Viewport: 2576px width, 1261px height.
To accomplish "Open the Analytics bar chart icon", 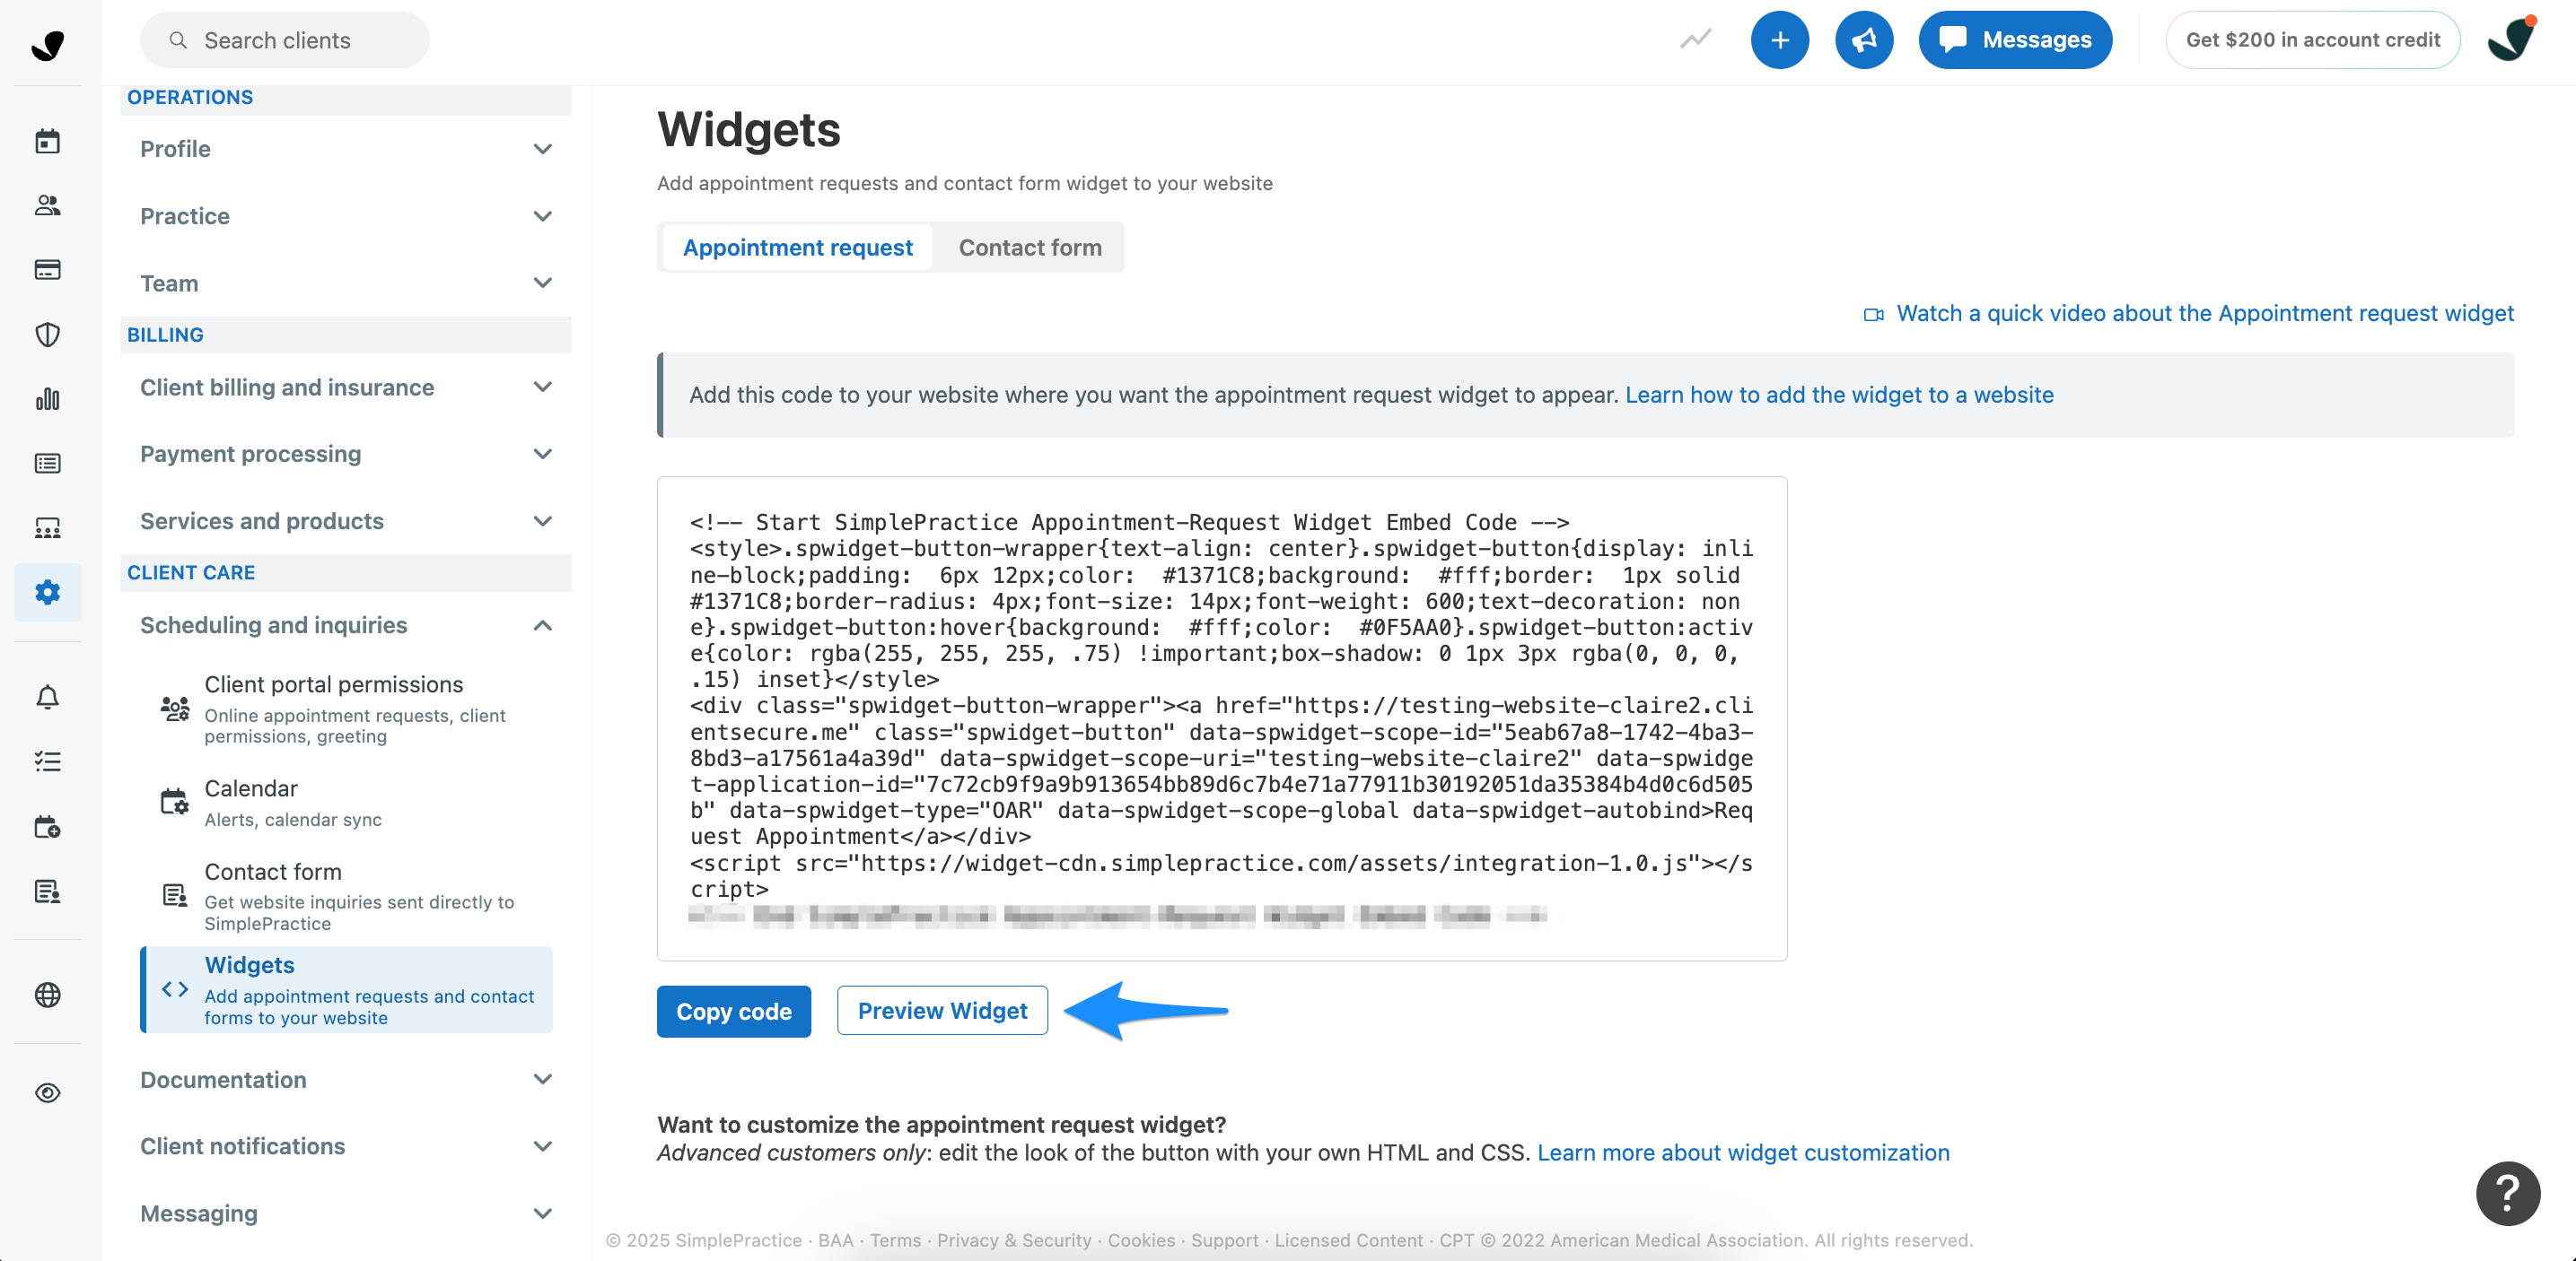I will (x=47, y=397).
